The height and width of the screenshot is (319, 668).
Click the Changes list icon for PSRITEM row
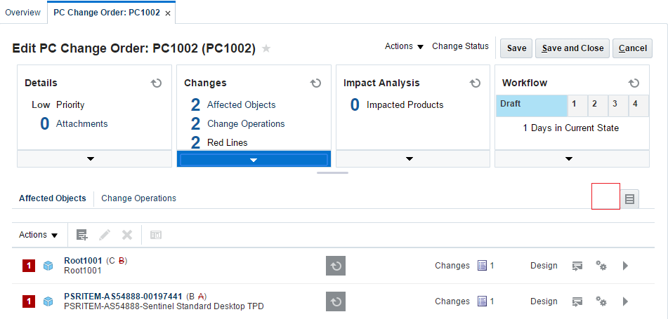coord(482,301)
